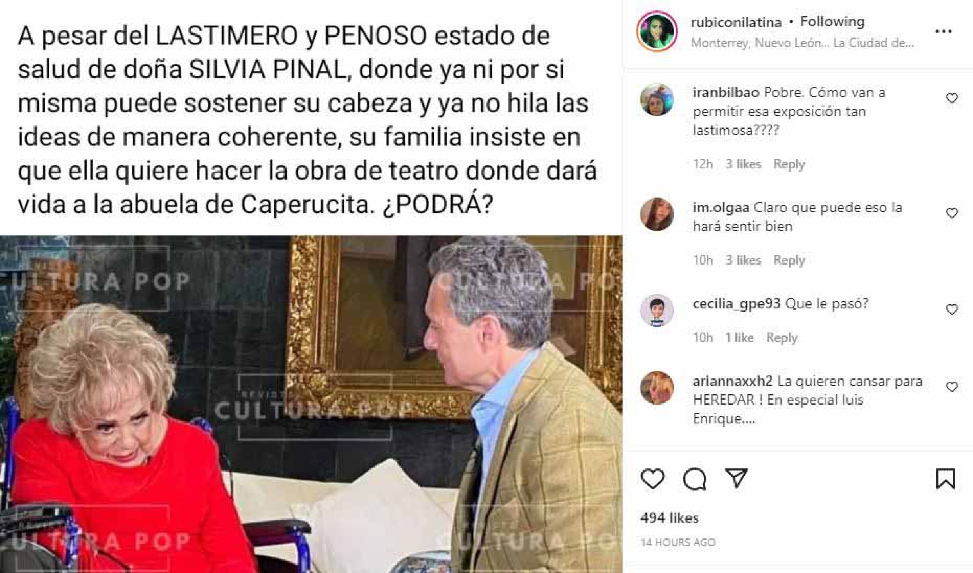Open the Silvia Pinal post image
This screenshot has height=573, width=973.
[x=311, y=404]
